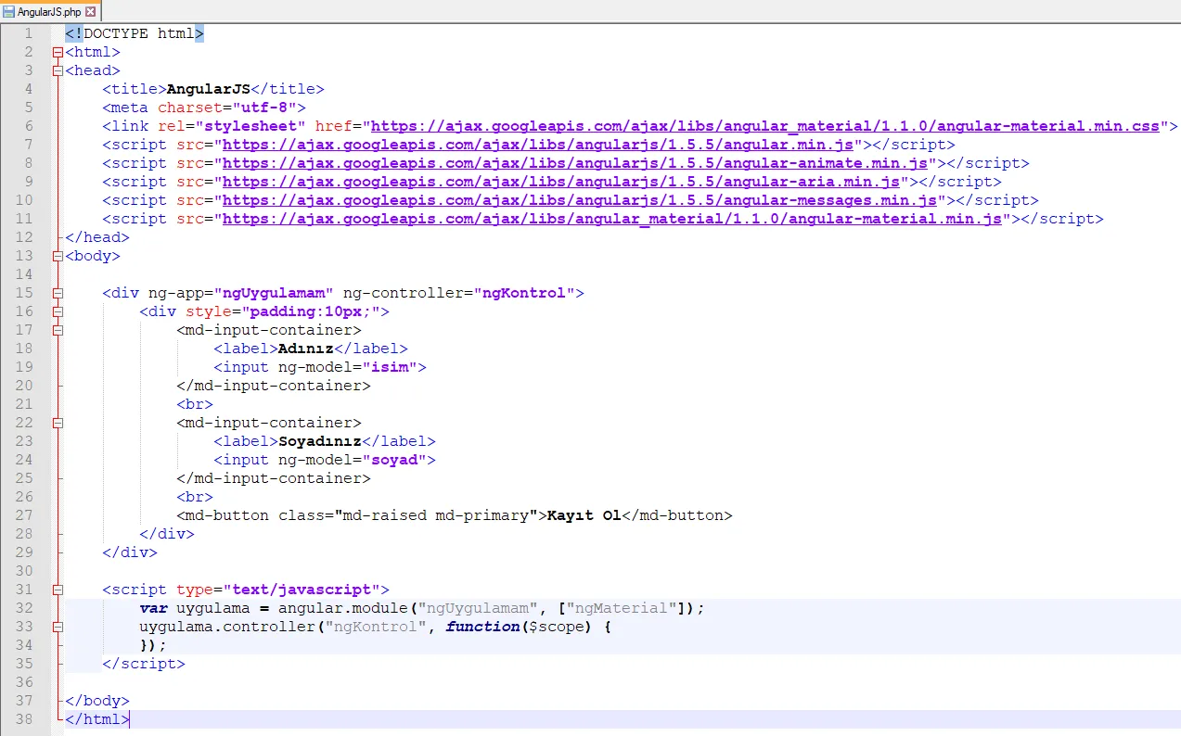
Task: Select the AngularJS.php file tab
Action: point(49,11)
